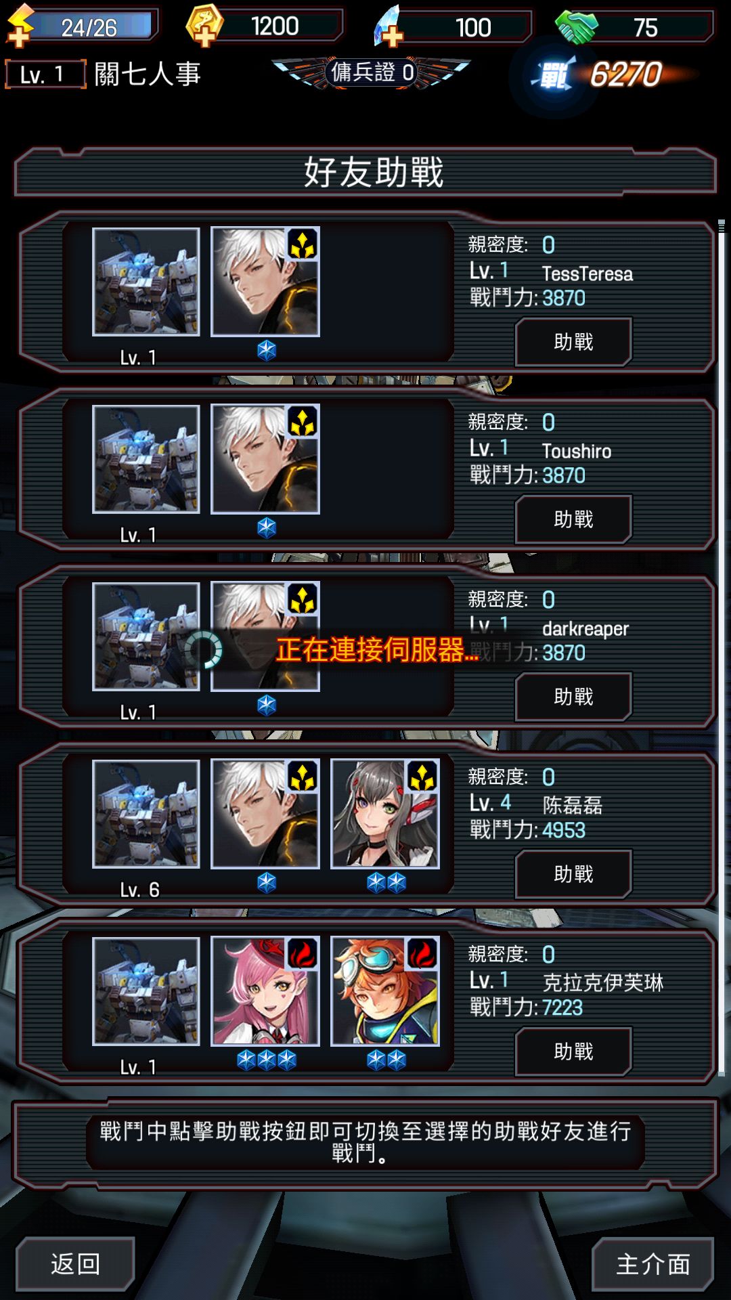Tap the gold coin plus icon
Screen dimensions: 731x1300
[x=204, y=26]
